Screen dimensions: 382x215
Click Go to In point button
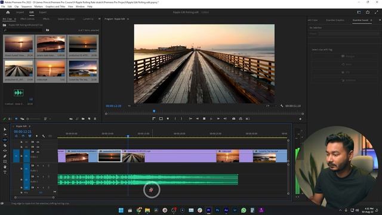[190, 119]
